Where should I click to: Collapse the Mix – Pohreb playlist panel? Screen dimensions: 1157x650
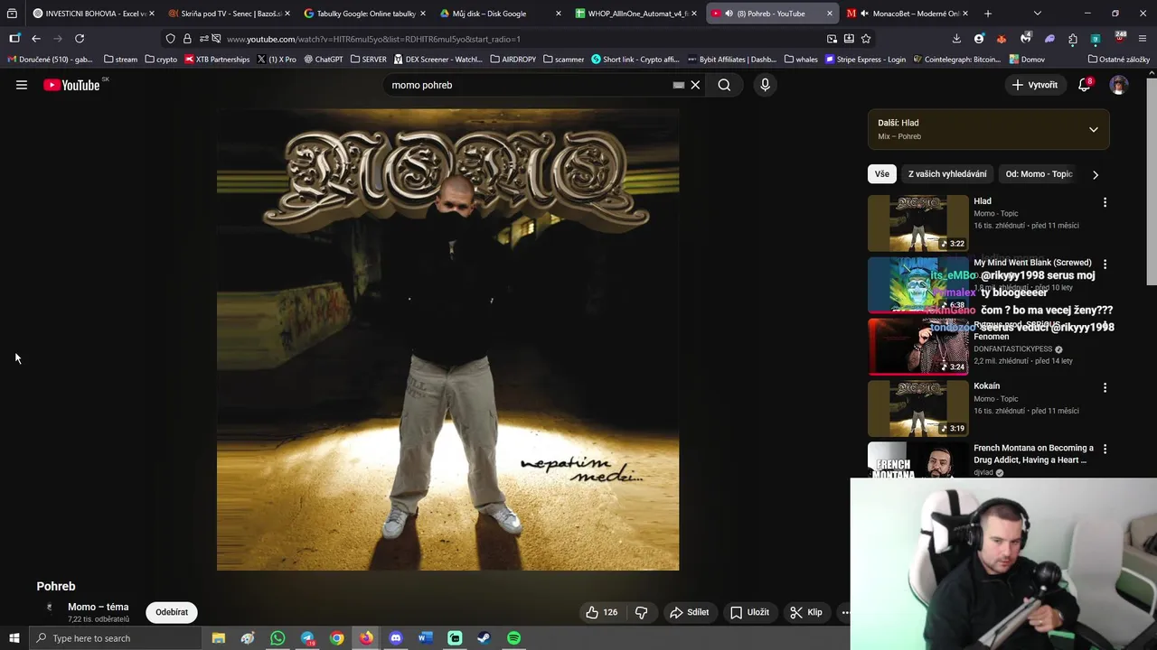(x=1093, y=129)
